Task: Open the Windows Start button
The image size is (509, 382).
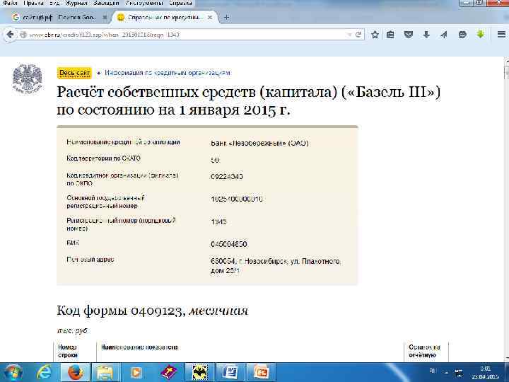Action: 13,373
